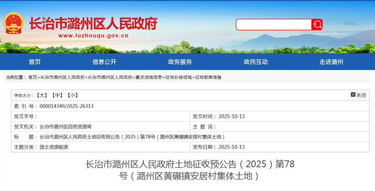Go to 政务服务 in the navigation bar
The width and height of the screenshot is (375, 191).
tap(180, 62)
